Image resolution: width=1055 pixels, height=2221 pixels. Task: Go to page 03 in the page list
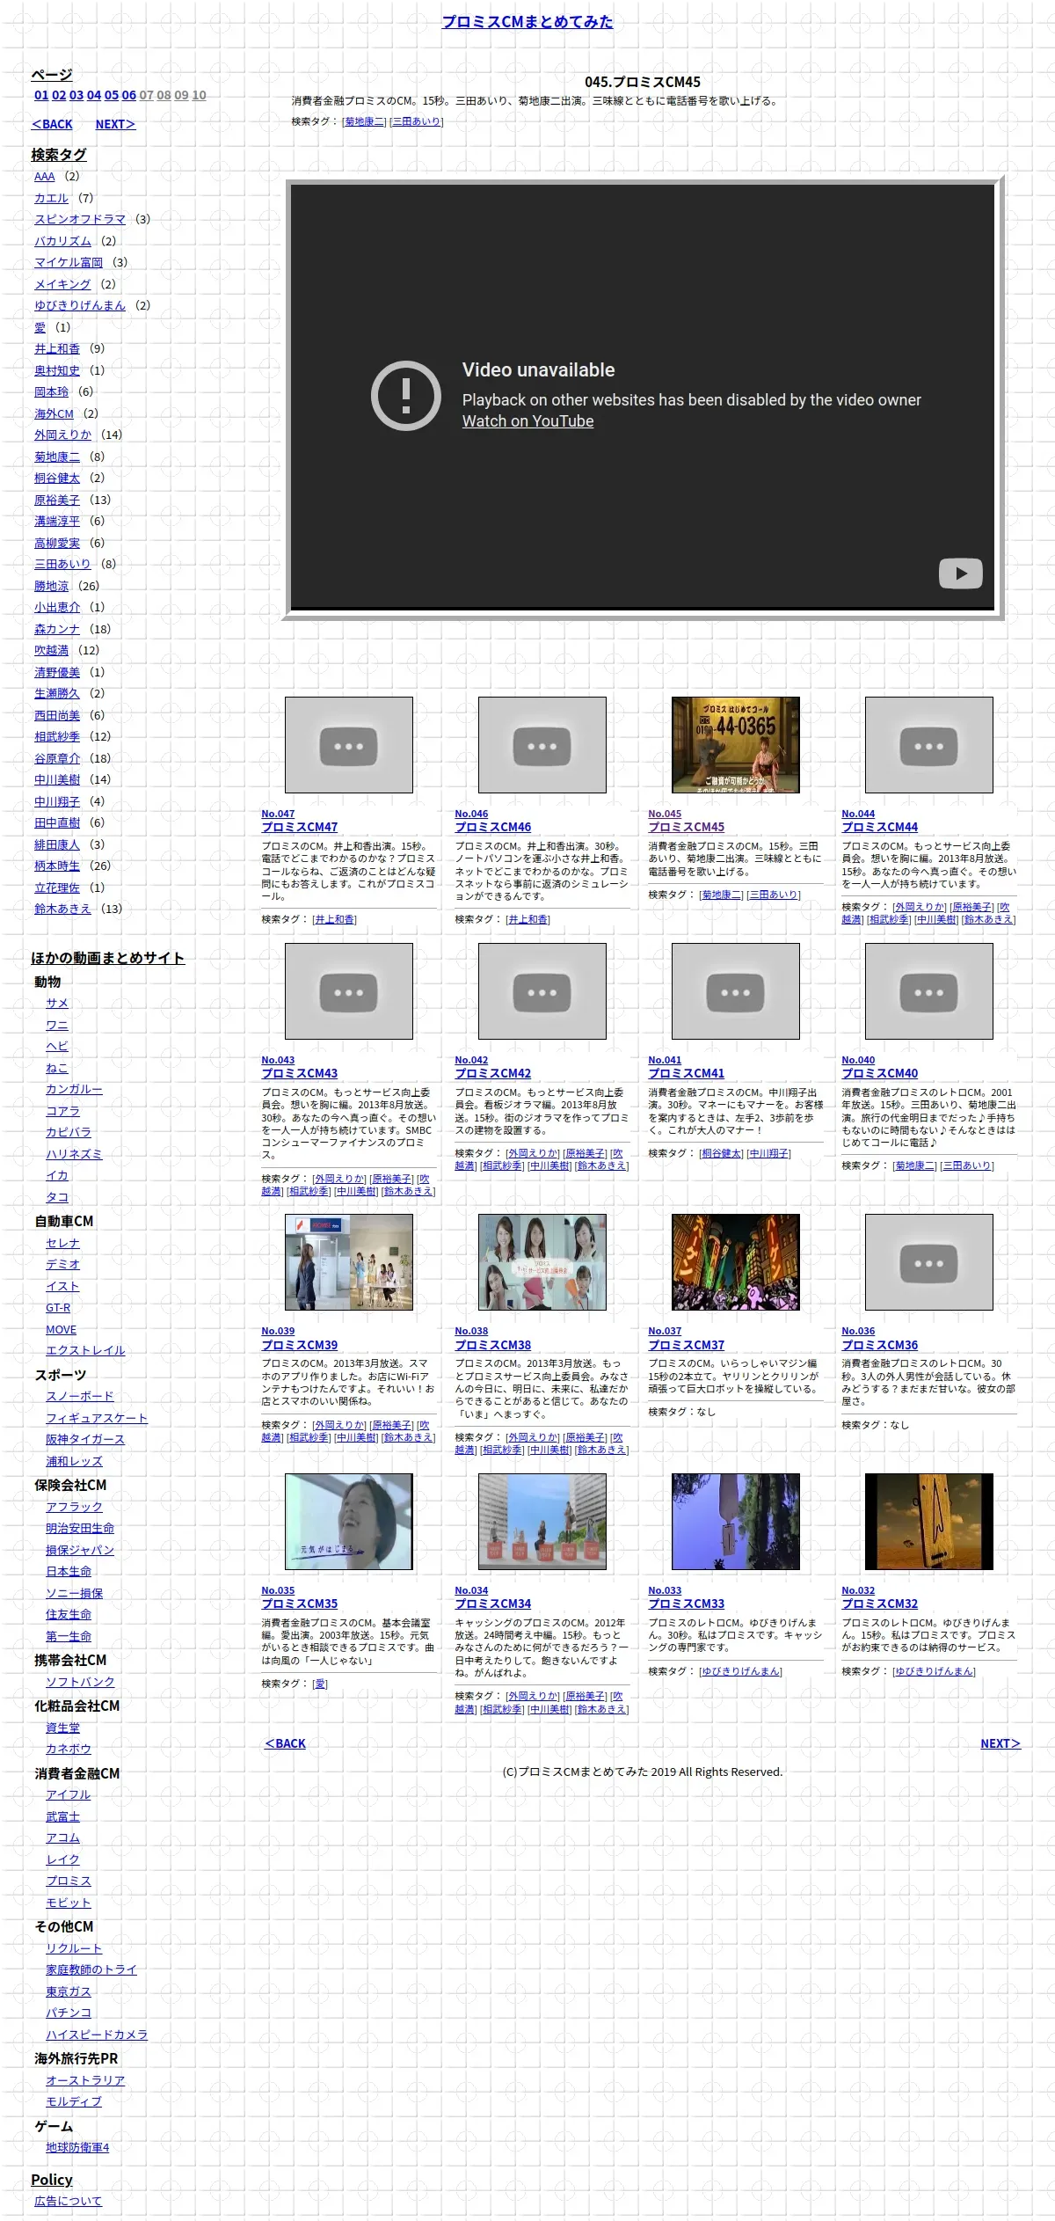[x=76, y=95]
